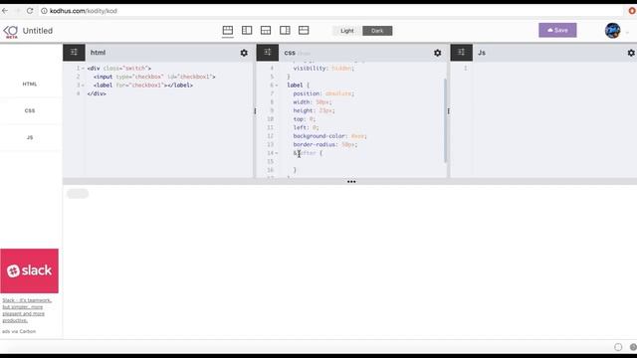Collapse the label rule fold arrow on css line 6
Viewport: 637px width, 358px height.
277,86
